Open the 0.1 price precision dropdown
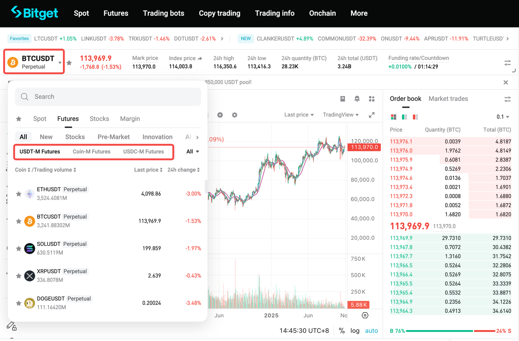This screenshot has width=519, height=341. click(503, 117)
